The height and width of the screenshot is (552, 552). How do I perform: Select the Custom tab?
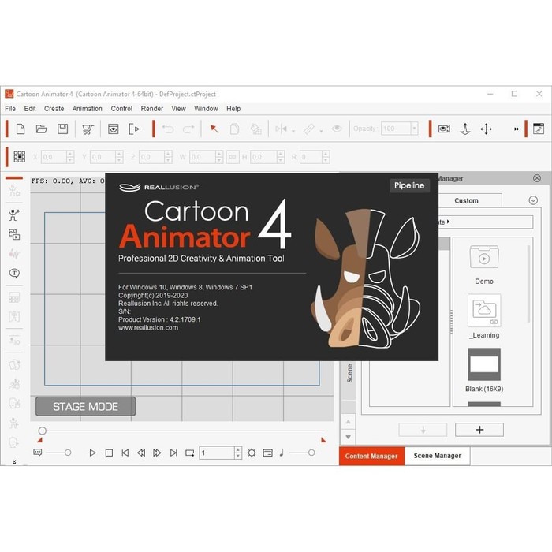coord(467,200)
